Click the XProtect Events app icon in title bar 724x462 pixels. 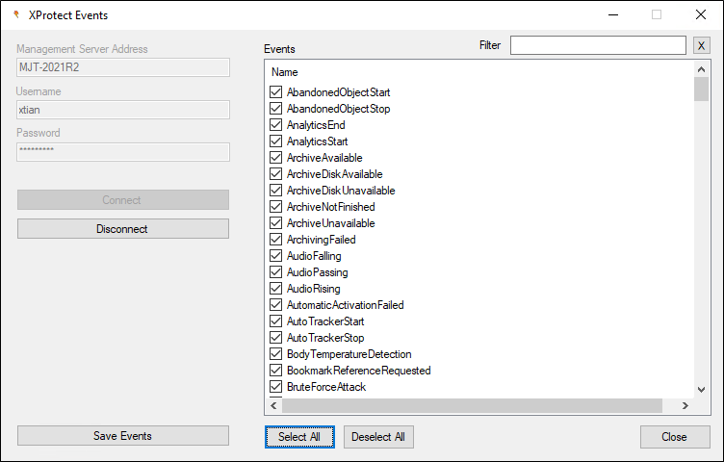point(16,15)
